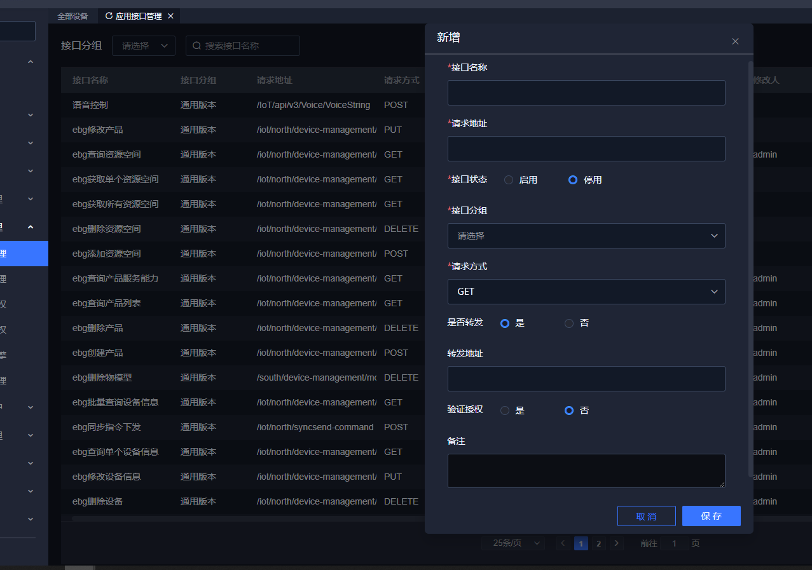Click 语音控制 row name
This screenshot has width=812, height=570.
[90, 105]
